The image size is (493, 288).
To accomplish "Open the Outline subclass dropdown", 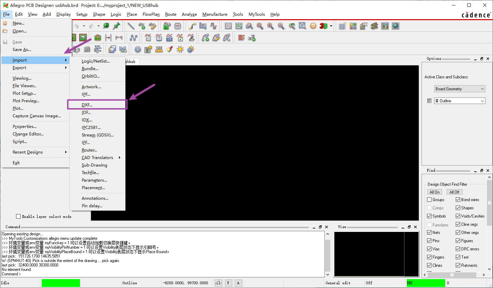I will point(460,101).
